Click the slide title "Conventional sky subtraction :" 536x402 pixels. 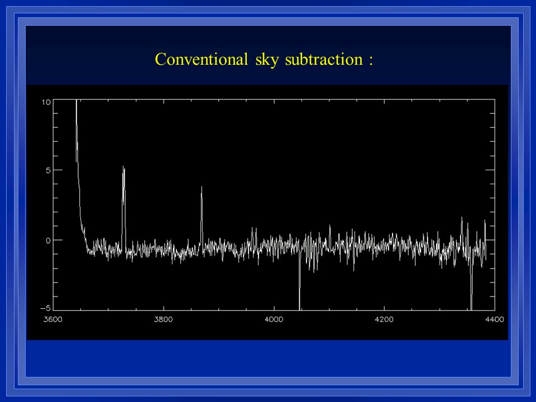264,60
